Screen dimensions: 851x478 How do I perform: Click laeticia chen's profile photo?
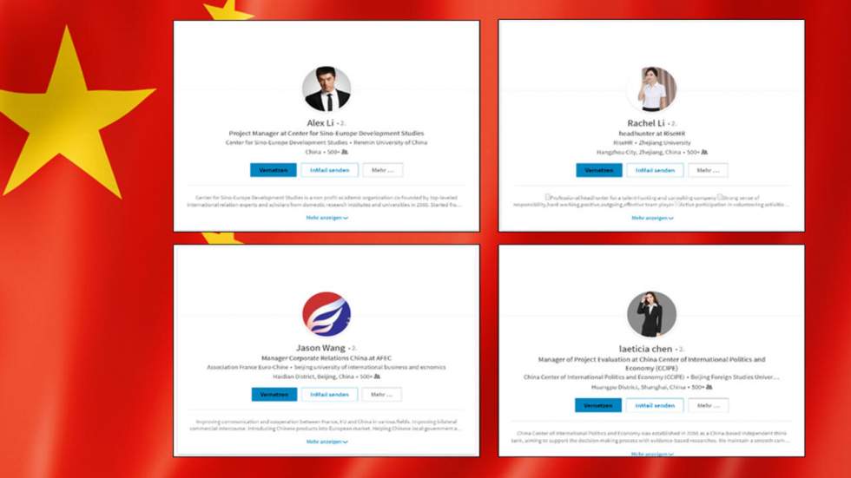pyautogui.click(x=652, y=314)
